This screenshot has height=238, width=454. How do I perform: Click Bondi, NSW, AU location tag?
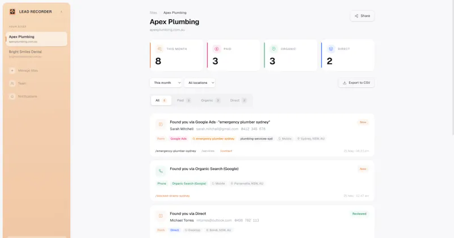[218, 230]
